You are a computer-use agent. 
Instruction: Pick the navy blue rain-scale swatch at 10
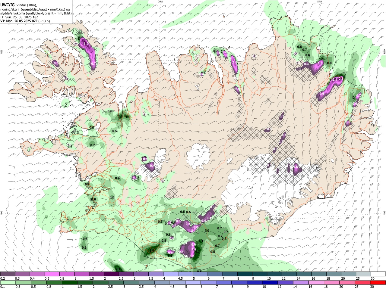(269, 282)
